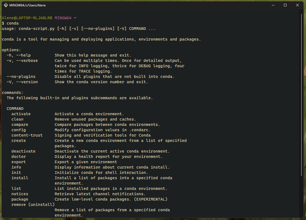This screenshot has height=220, width=306.
Task: Click the '--no-plugins' option text
Action: [x=21, y=76]
